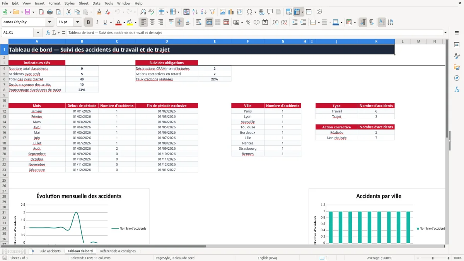This screenshot has height=261, width=464.
Task: Open the Data menu
Action: [x=96, y=3]
